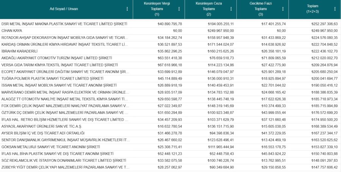The width and height of the screenshot is (341, 172).
Task: Select penalty value 249.967.950,00 in Ceza column
Action: [221, 31]
